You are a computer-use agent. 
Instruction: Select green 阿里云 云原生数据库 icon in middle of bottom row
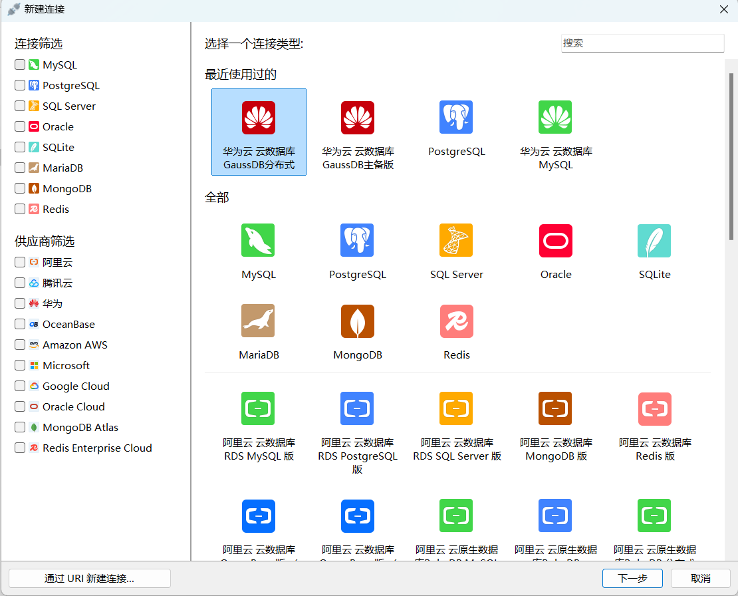(456, 516)
